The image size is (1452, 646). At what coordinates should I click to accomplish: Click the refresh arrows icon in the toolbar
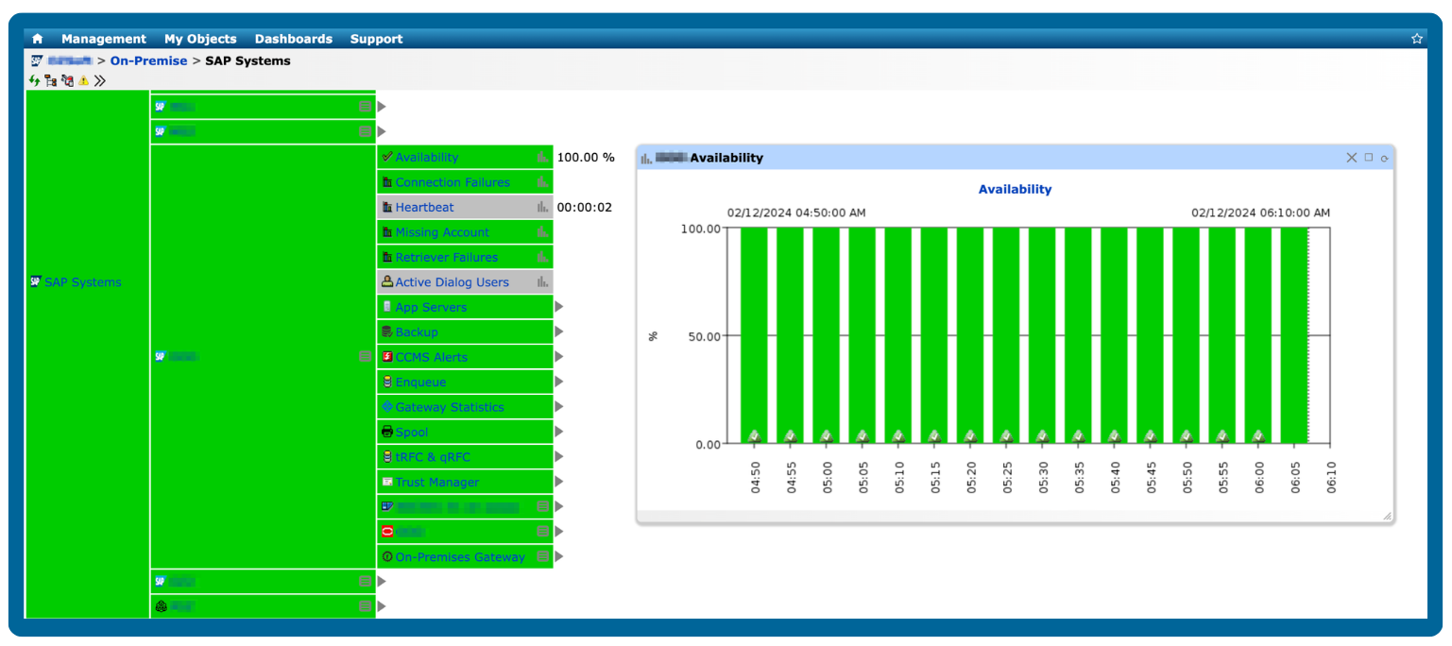tap(34, 80)
